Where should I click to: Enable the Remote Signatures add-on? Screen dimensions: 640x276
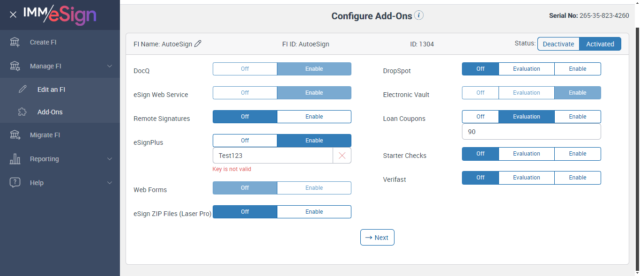click(314, 117)
